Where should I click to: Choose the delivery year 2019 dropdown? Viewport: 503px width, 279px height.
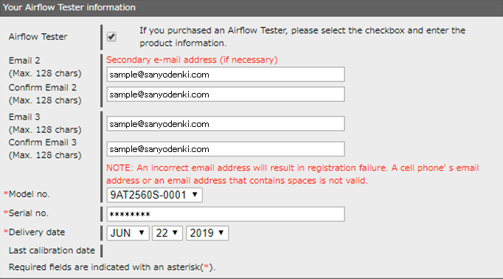[207, 233]
